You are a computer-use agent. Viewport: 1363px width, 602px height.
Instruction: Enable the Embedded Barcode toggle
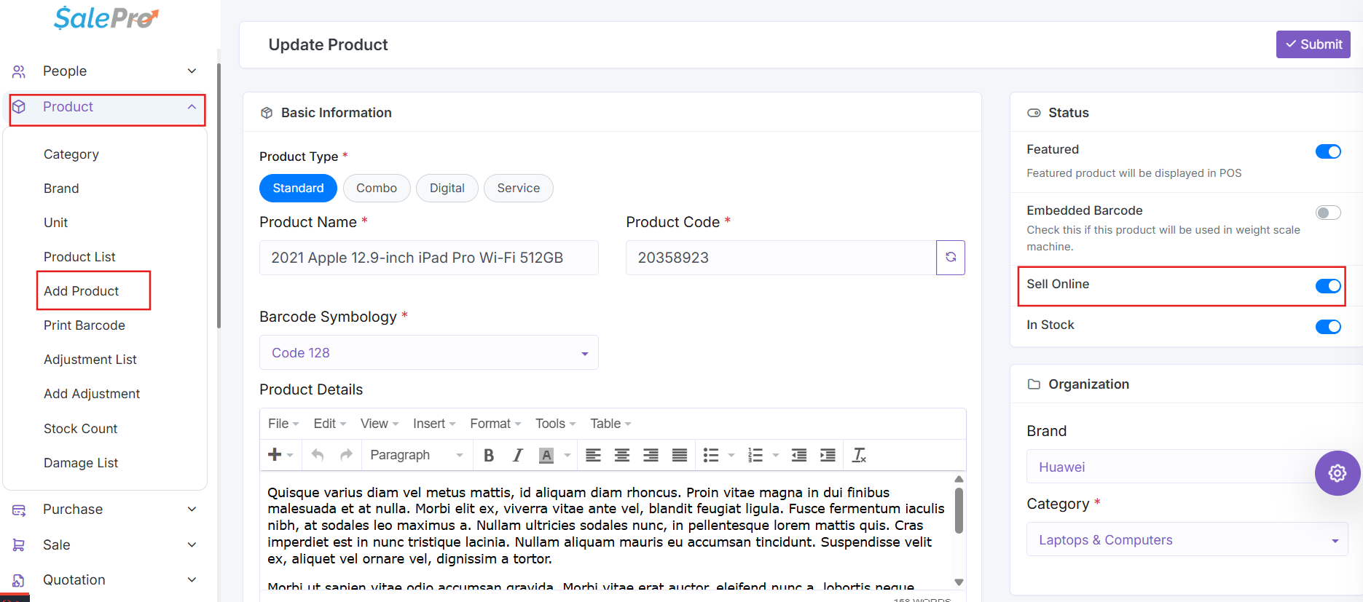(1328, 213)
